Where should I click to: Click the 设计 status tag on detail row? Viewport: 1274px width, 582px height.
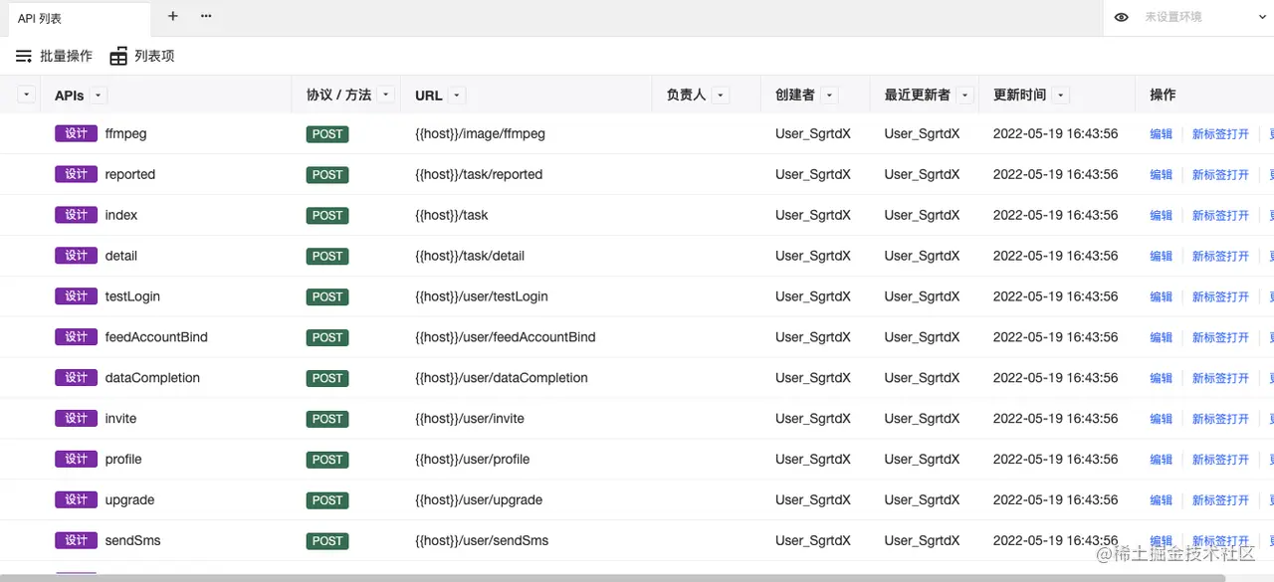(76, 256)
